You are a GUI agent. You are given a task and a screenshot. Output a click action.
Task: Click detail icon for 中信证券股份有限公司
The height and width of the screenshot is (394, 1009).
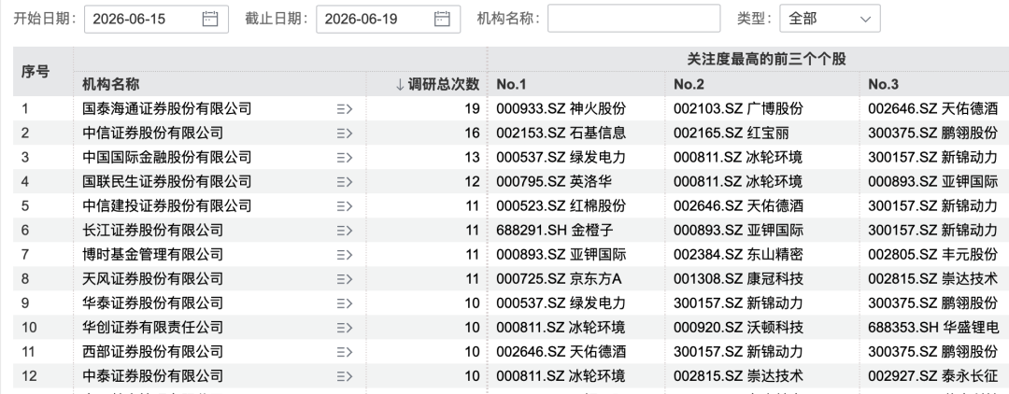click(345, 134)
